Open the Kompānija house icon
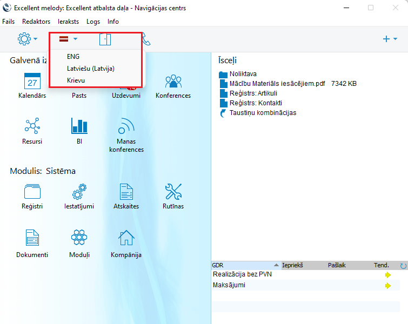Viewport: 408px width, 324px height. (x=126, y=238)
